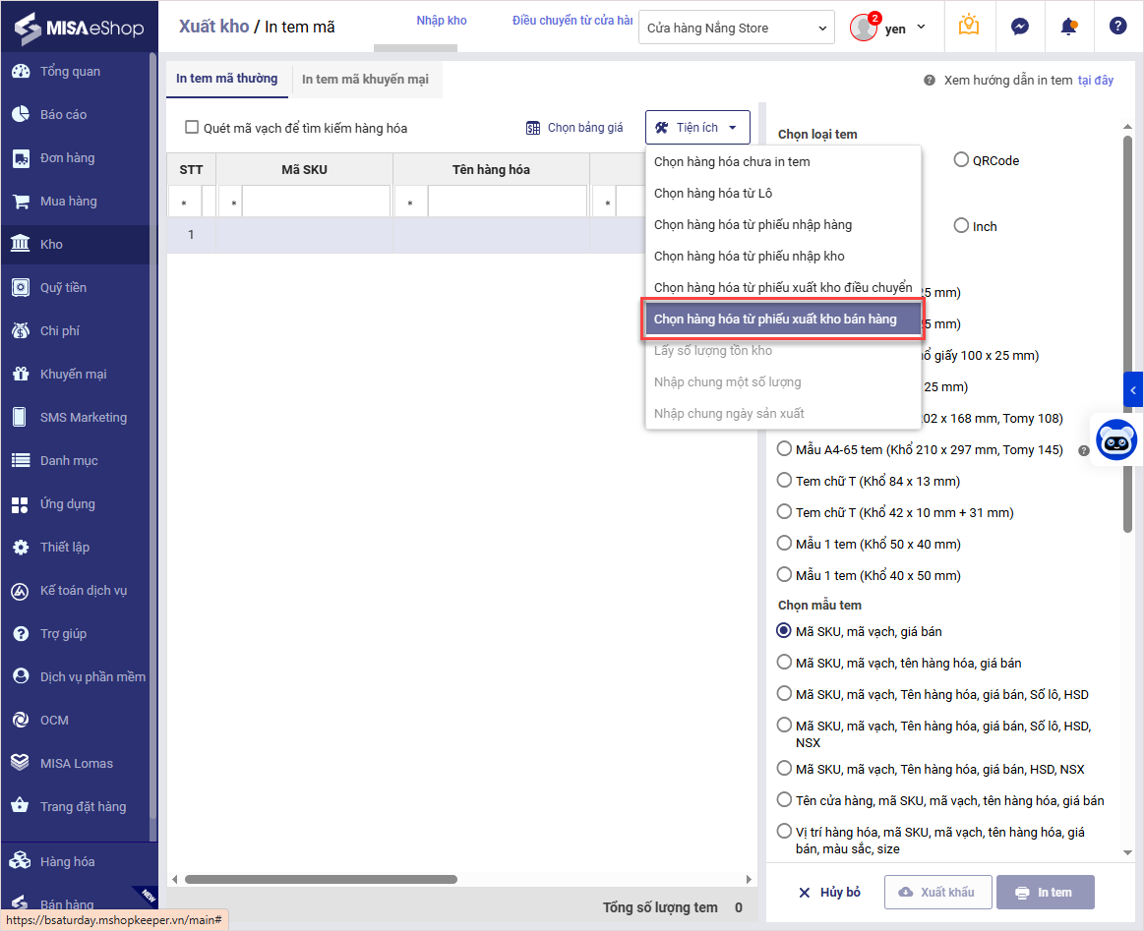Open Báo cáo pie chart icon
The image size is (1144, 931).
21,114
